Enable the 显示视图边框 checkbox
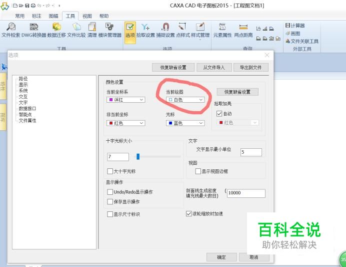This screenshot has height=267, width=346. (x=198, y=171)
